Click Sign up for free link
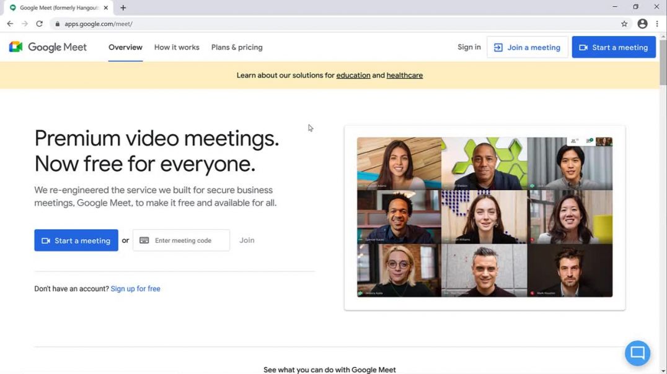The width and height of the screenshot is (667, 374). (135, 289)
